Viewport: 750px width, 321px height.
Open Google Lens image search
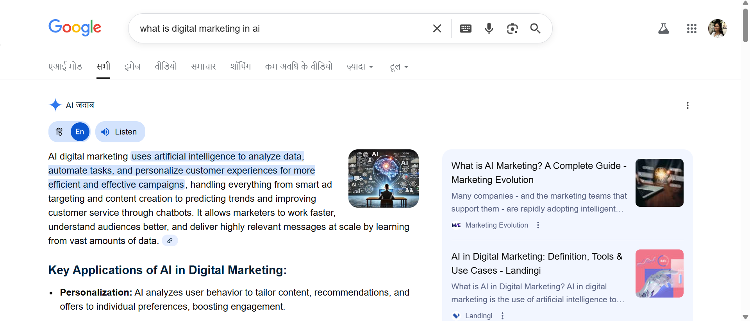click(x=512, y=29)
